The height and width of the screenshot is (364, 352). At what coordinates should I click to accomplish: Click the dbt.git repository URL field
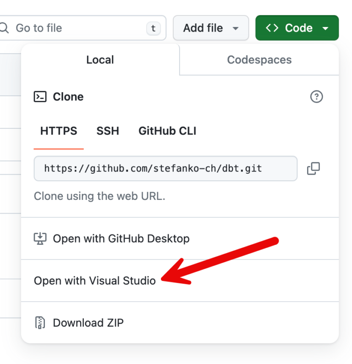tap(165, 168)
